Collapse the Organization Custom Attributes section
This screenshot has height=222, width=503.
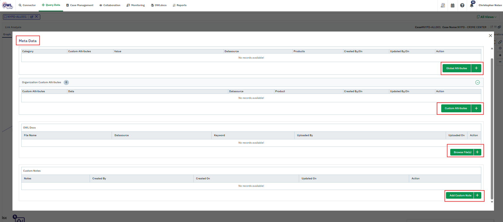[x=477, y=82]
